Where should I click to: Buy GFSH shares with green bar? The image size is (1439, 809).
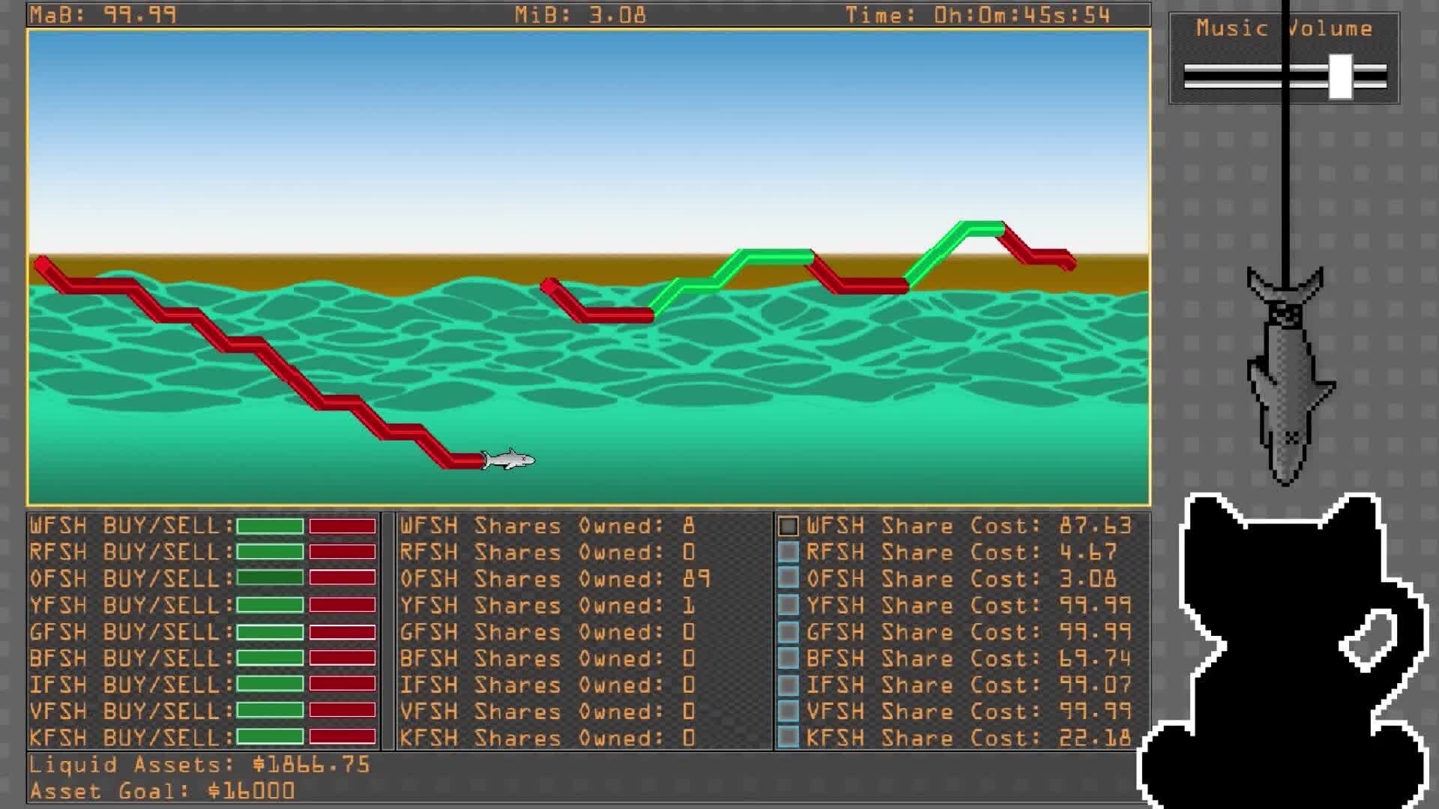(x=270, y=631)
